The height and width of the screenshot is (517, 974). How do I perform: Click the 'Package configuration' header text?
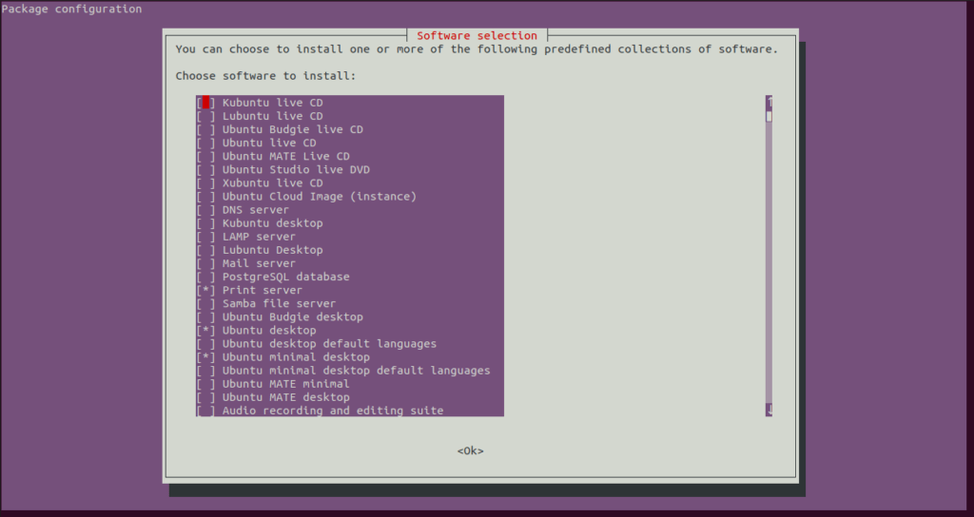[71, 9]
